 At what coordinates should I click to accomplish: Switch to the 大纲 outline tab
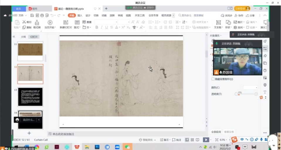tap(23, 37)
